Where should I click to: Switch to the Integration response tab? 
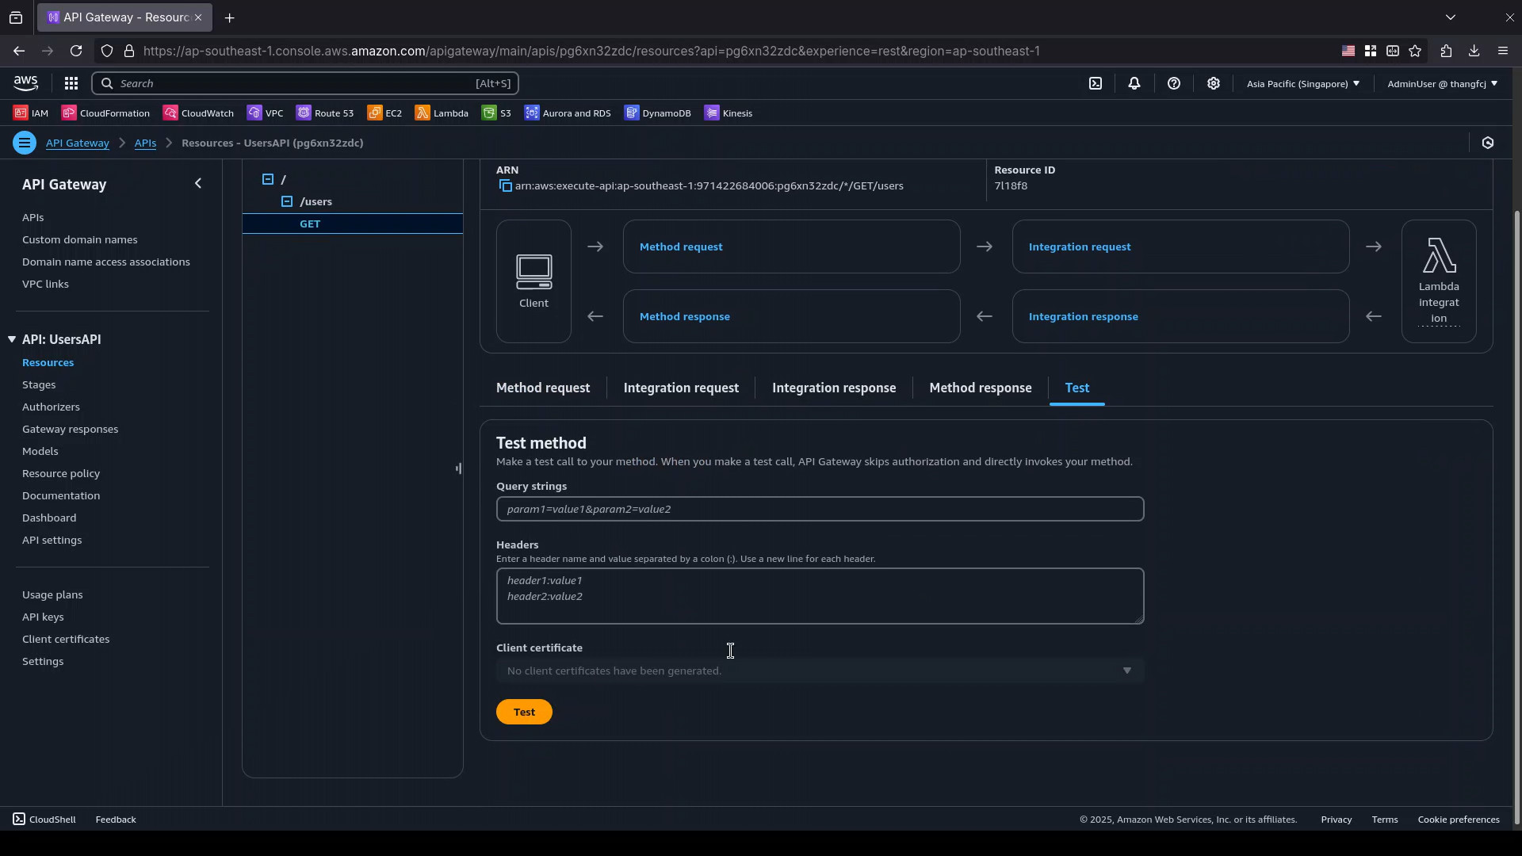point(834,388)
